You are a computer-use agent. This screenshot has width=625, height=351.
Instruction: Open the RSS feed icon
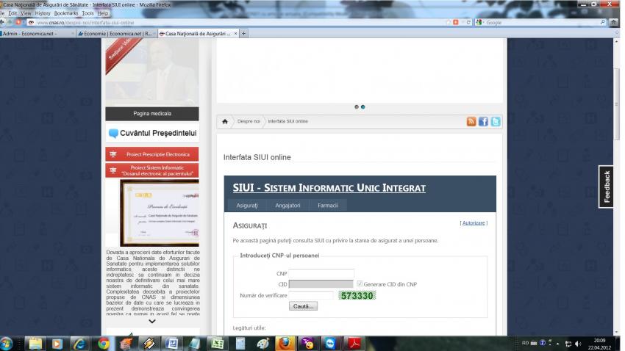(x=471, y=121)
